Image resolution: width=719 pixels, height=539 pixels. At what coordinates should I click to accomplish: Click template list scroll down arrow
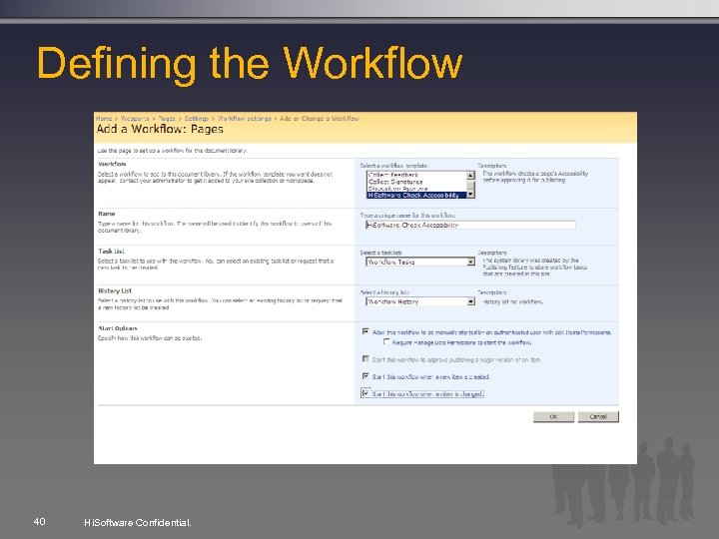click(x=470, y=195)
